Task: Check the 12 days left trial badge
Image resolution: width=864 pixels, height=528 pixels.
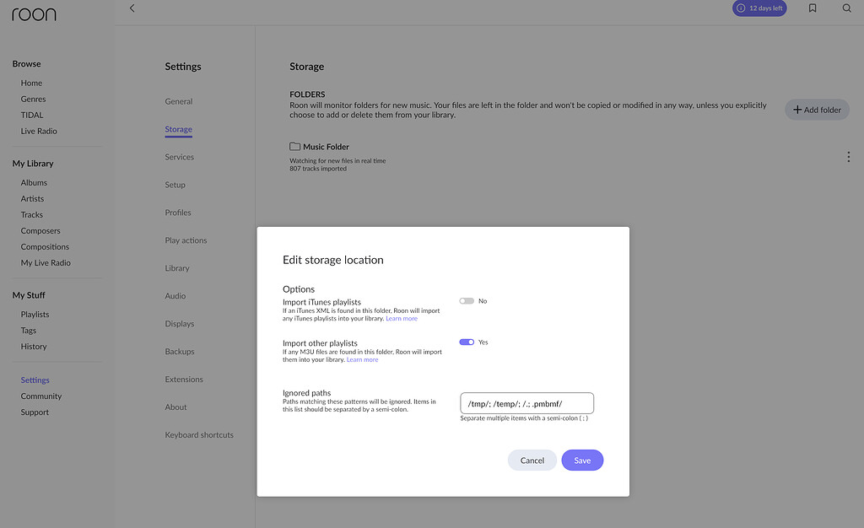Action: pos(759,8)
